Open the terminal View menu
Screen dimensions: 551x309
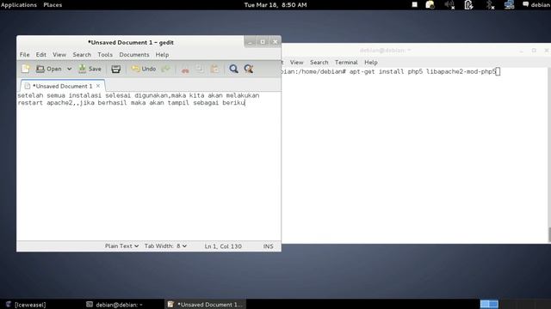tap(296, 63)
